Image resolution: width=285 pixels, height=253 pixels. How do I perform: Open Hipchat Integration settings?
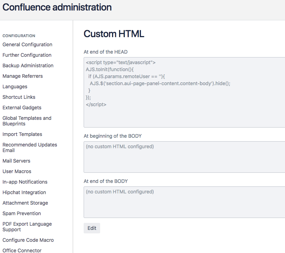[x=24, y=192]
